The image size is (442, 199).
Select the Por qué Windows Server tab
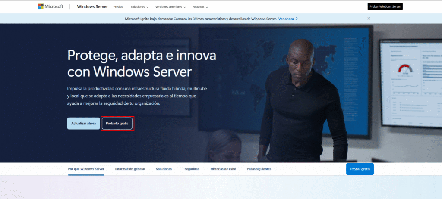[x=86, y=169]
